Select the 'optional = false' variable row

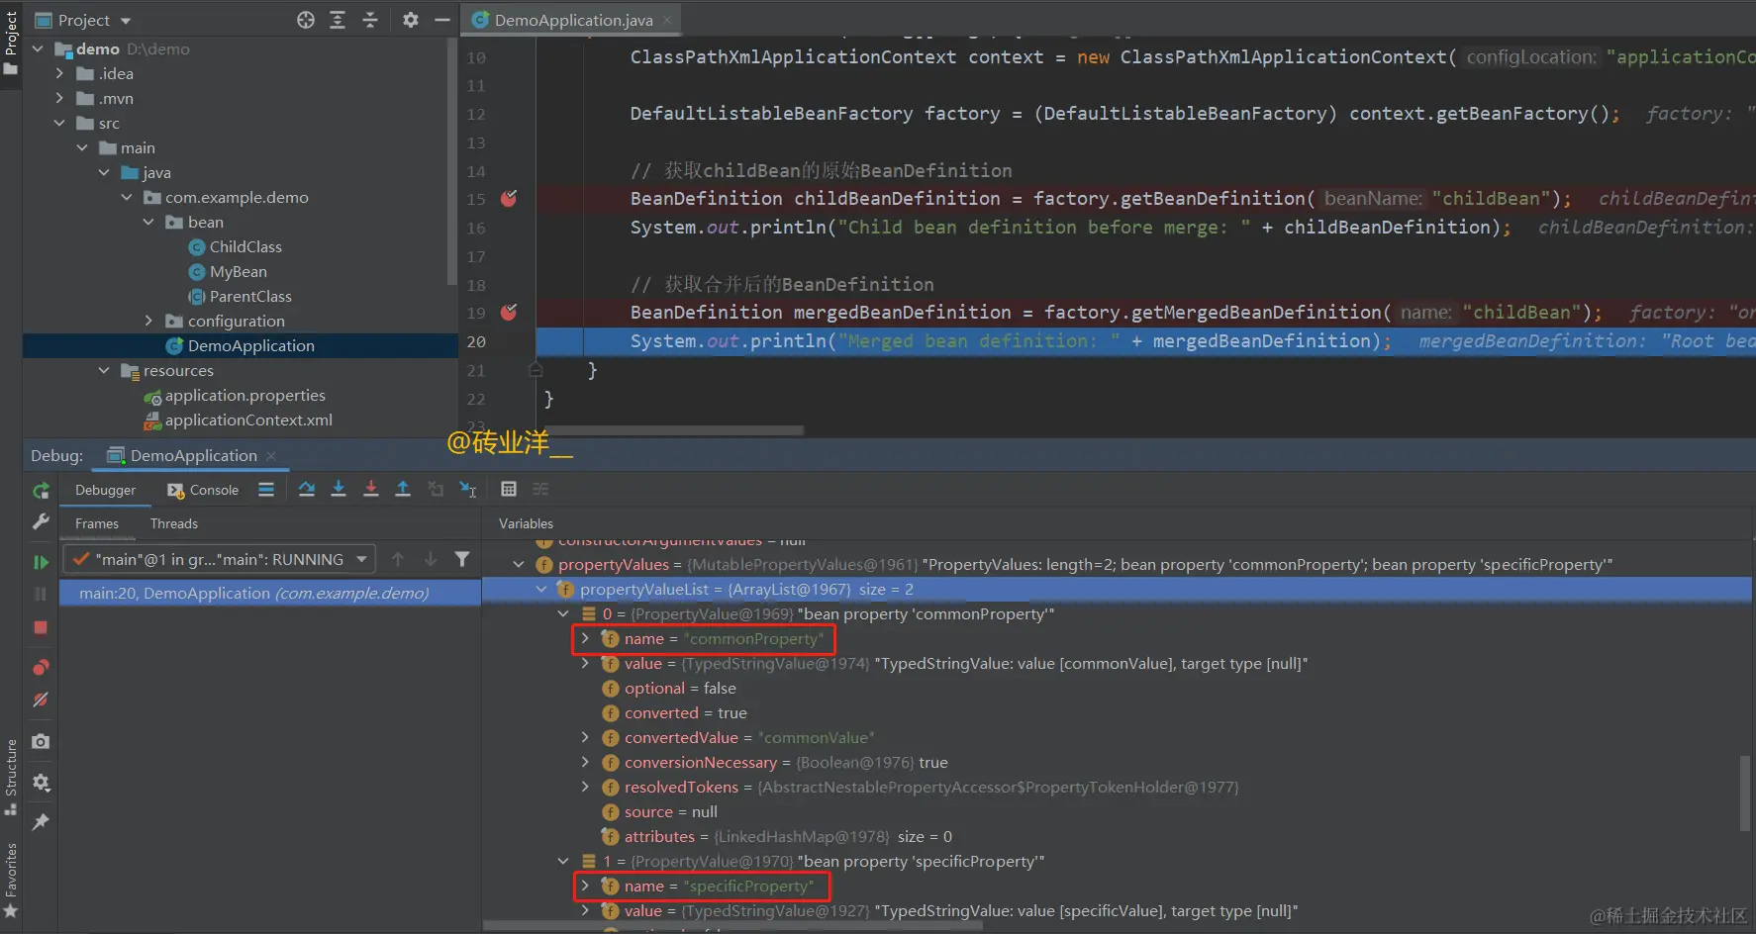tap(1117, 688)
